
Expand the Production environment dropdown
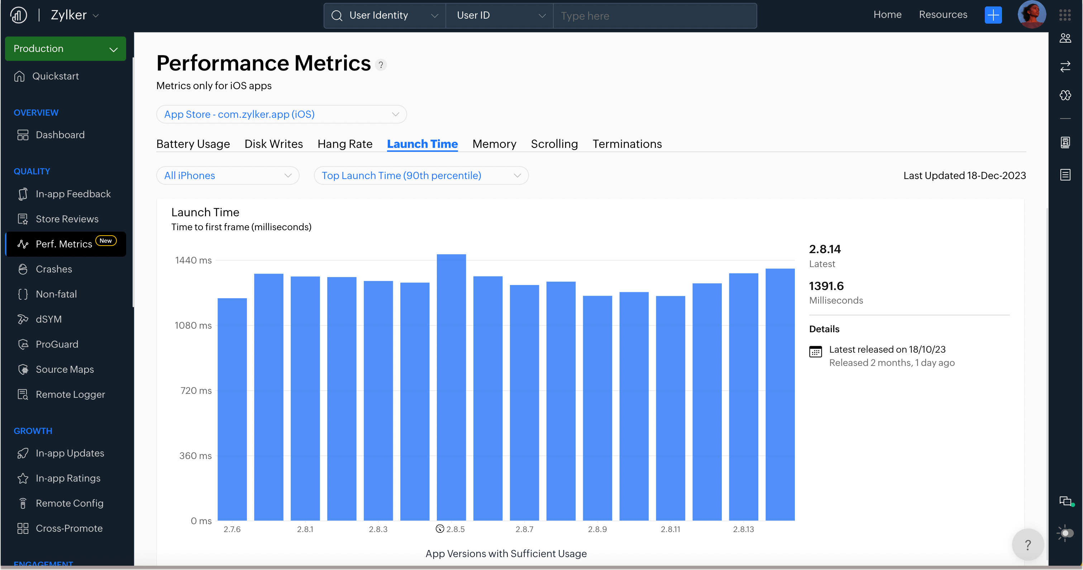coord(65,49)
